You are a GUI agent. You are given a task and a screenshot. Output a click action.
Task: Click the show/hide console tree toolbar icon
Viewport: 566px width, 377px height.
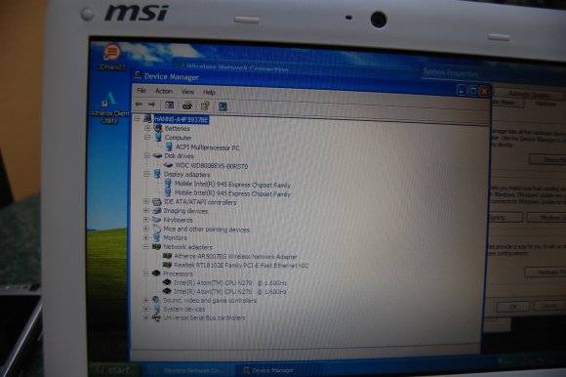169,105
